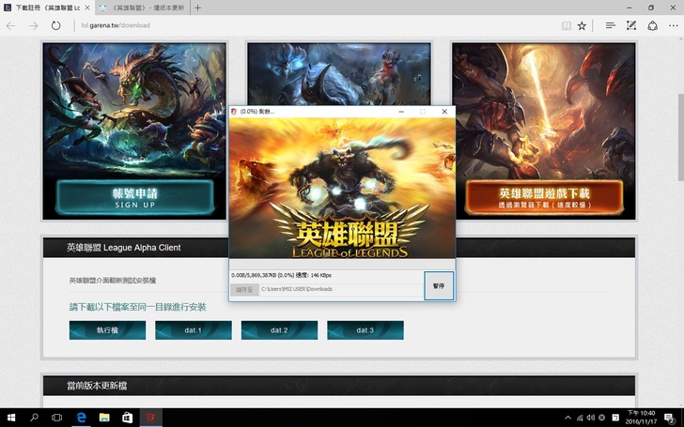Screen dimensions: 684x427
Task: Open Microsoft Edge from the taskbar
Action: click(x=81, y=417)
